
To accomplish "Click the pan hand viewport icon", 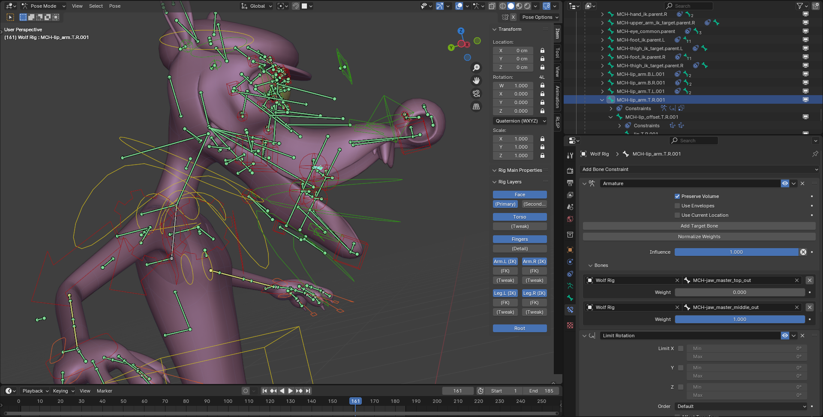I will (476, 81).
